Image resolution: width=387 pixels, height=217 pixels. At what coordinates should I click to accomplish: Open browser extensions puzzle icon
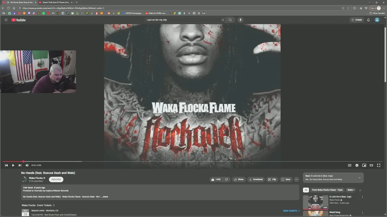[355, 8]
